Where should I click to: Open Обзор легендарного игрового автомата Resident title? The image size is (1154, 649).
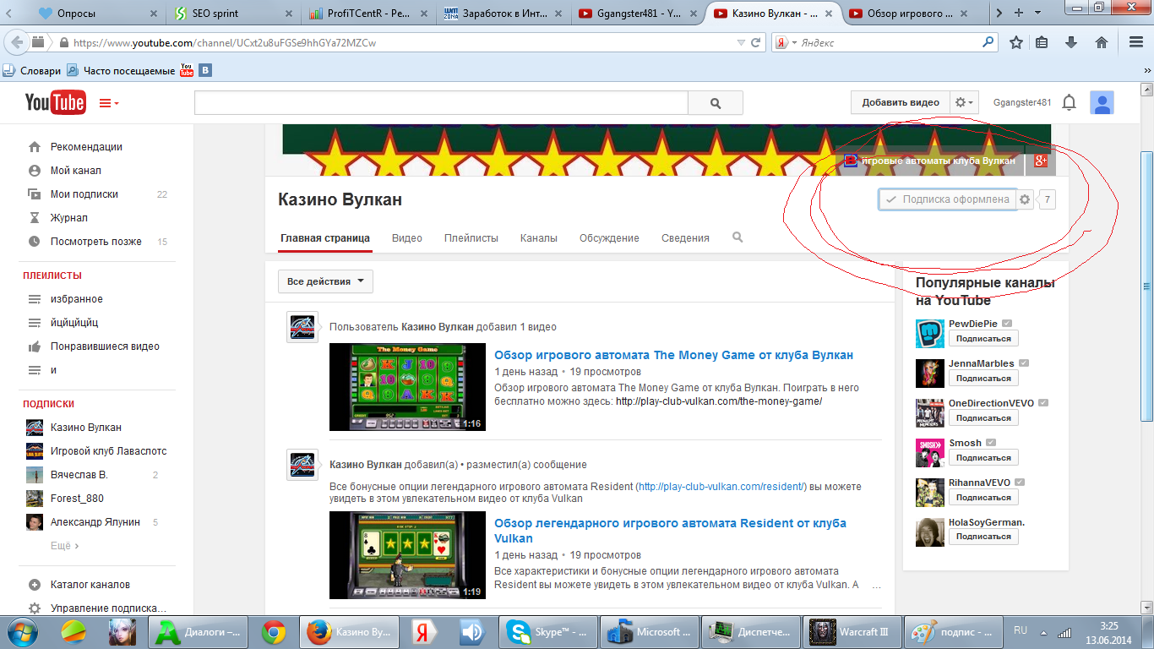pos(670,531)
